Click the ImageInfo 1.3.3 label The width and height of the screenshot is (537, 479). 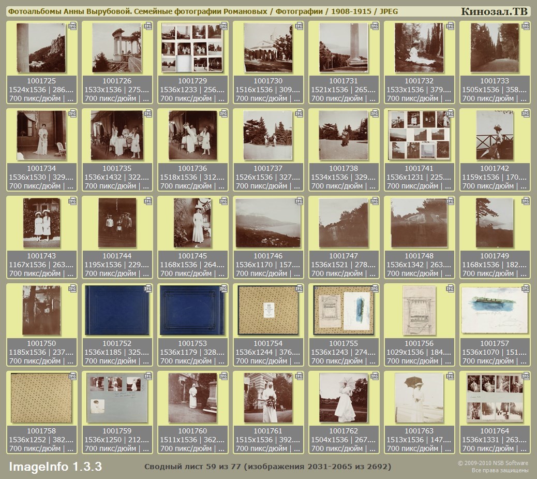55,467
